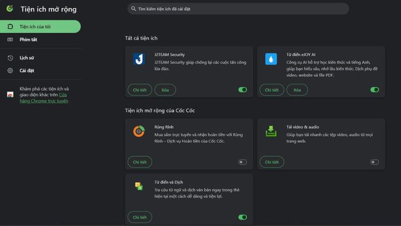Click the Tiện ích mở rộng của Cốc Cốc heading
401x226 pixels.
tap(160, 110)
